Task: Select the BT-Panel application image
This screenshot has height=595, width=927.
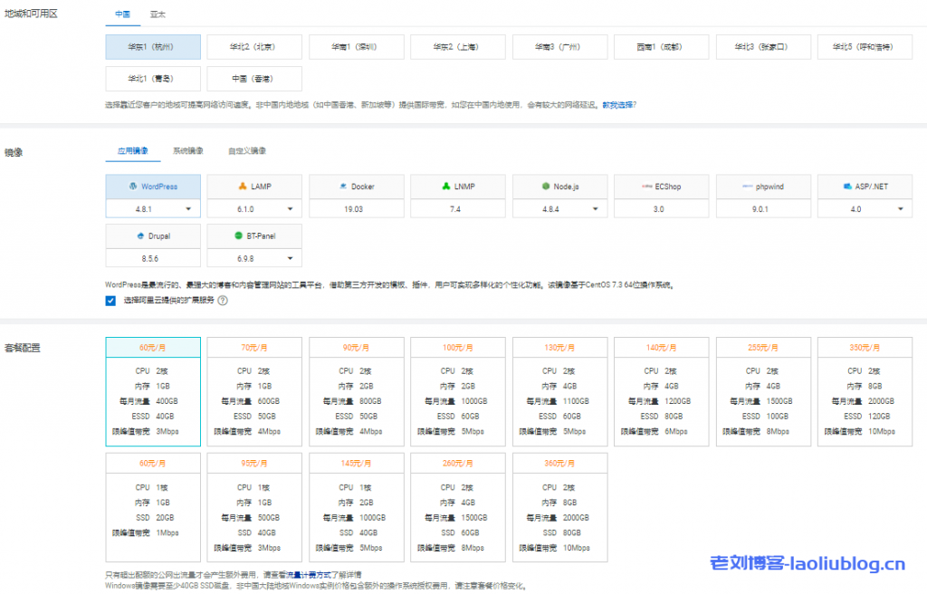Action: coord(254,236)
